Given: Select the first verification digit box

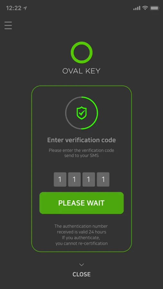Looking at the screenshot, I should click(60, 179).
